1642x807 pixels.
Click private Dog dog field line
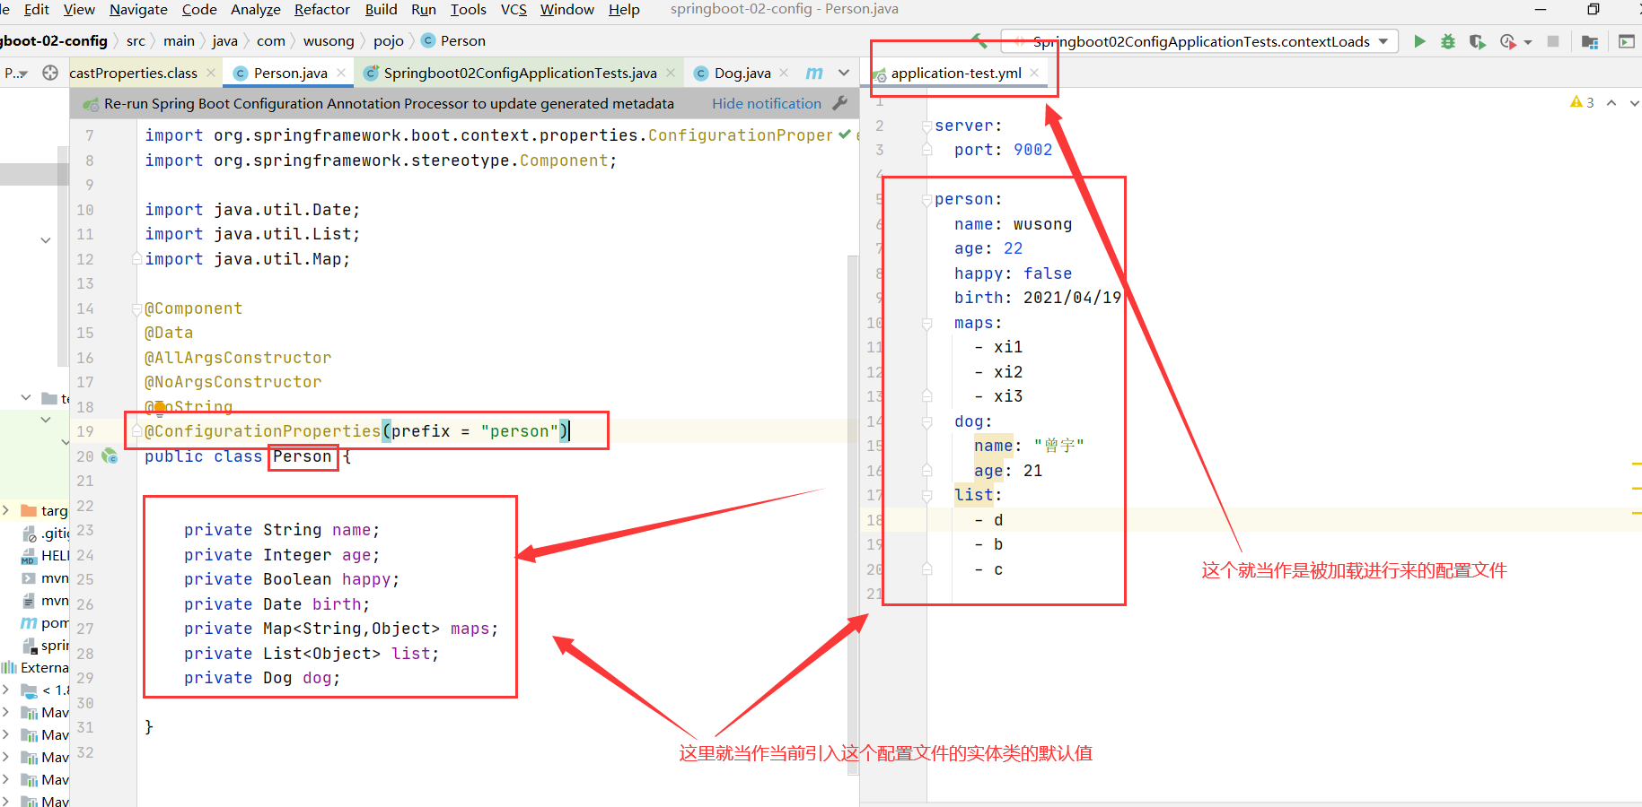pyautogui.click(x=262, y=678)
